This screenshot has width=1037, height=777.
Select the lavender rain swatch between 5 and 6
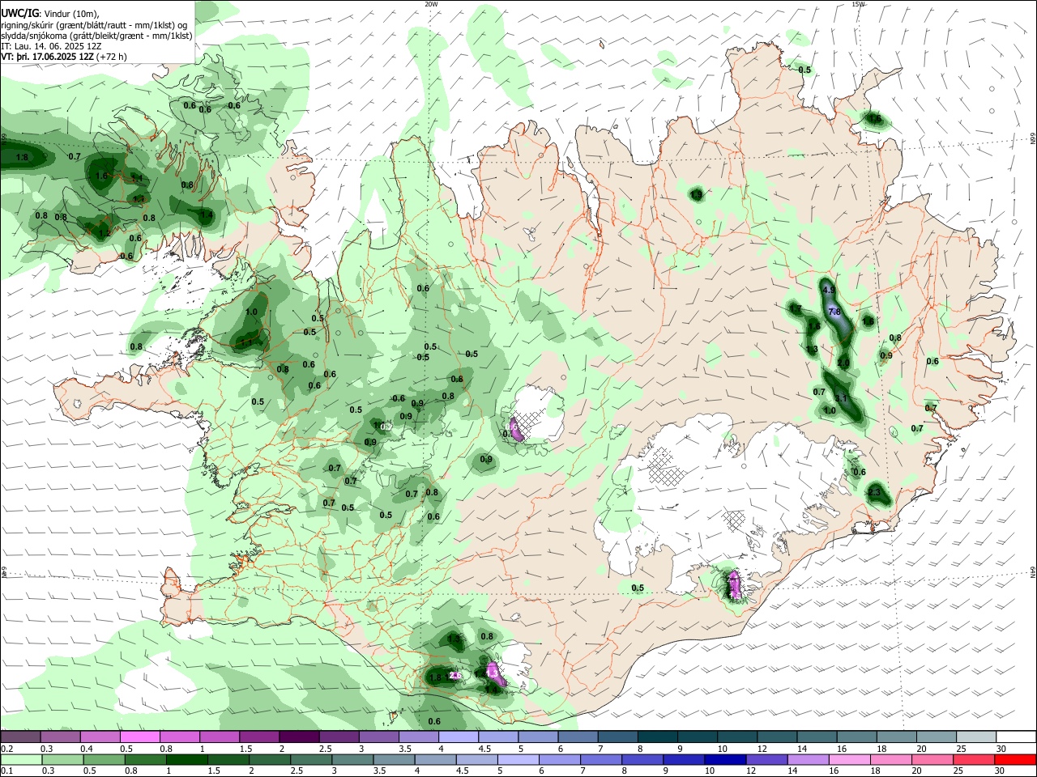pos(519,759)
